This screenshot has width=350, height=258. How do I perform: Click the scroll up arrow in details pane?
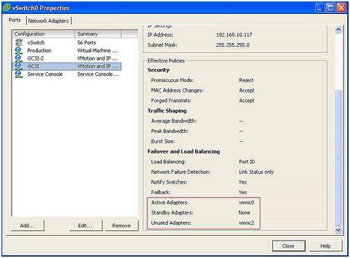[x=338, y=30]
